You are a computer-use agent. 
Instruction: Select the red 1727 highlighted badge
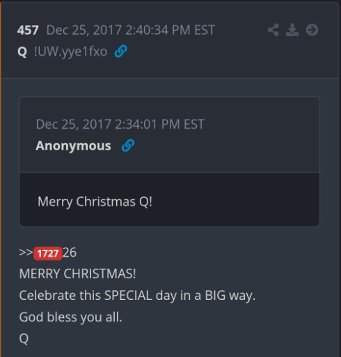pyautogui.click(x=48, y=253)
